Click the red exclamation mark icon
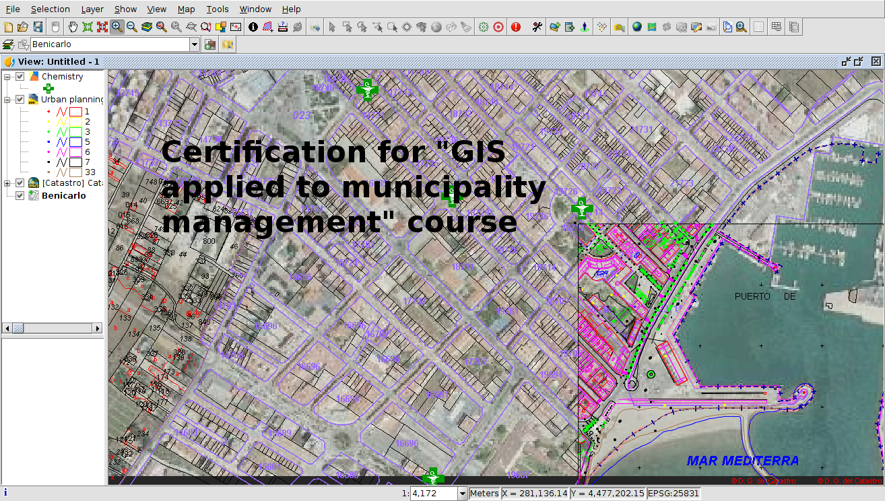Viewport: 885px width, 501px height. [x=516, y=27]
